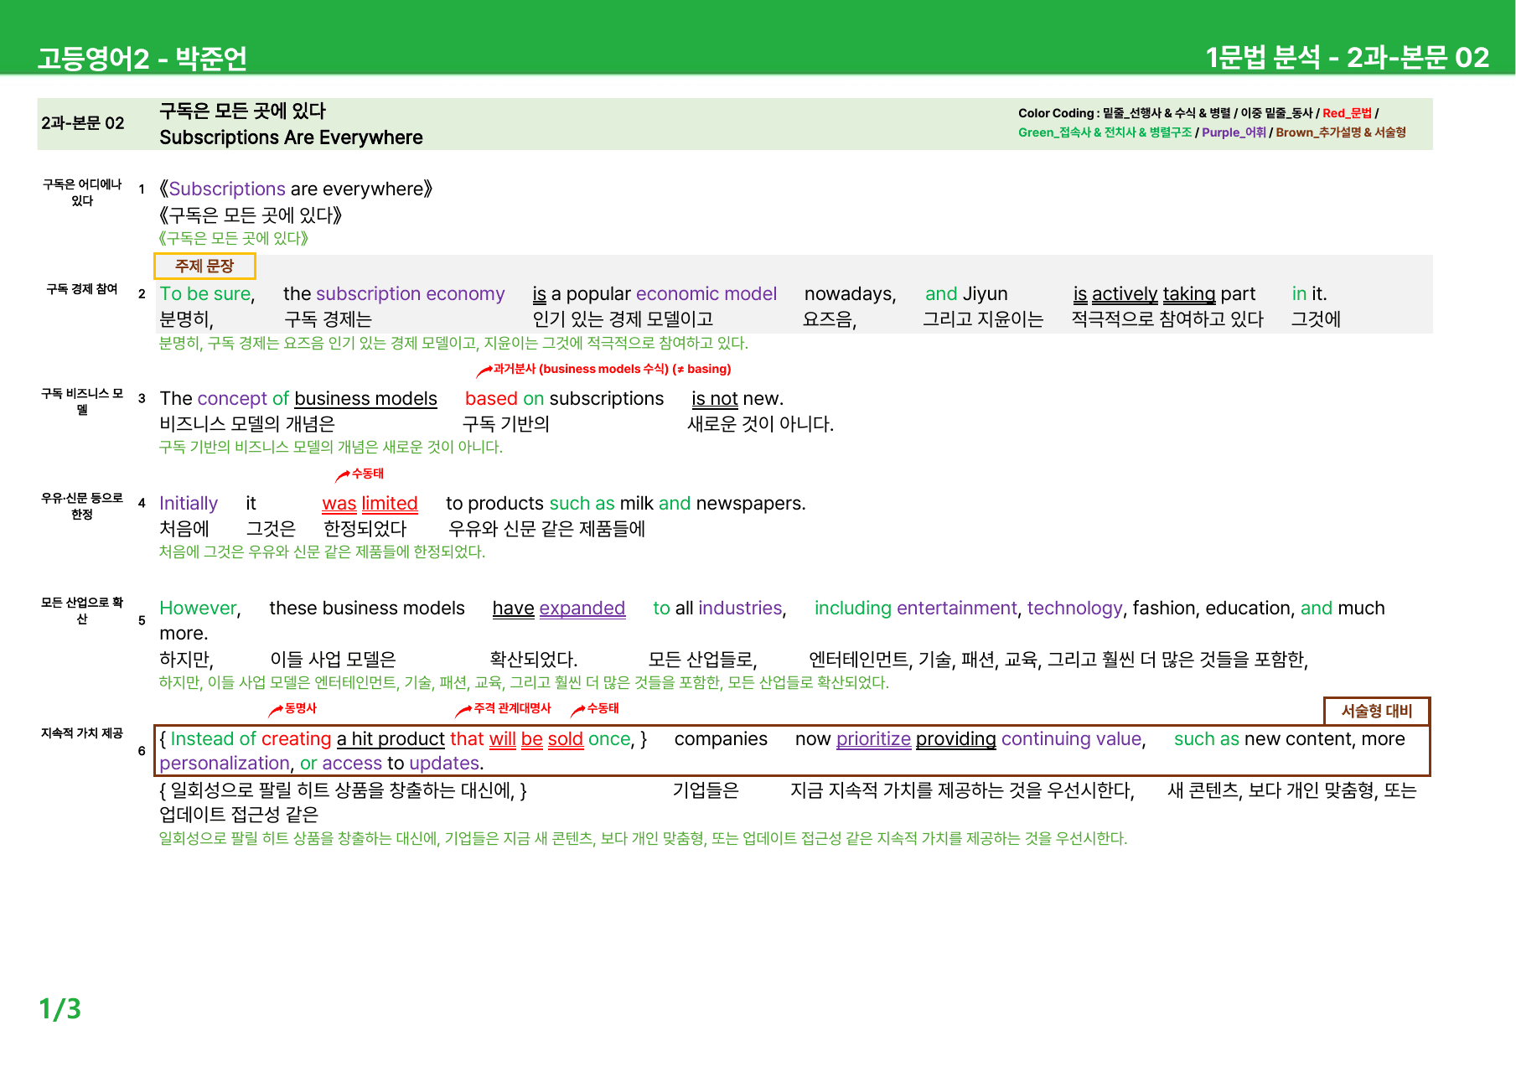Click the side label '우유·신문 등으로 한정'

(82, 506)
